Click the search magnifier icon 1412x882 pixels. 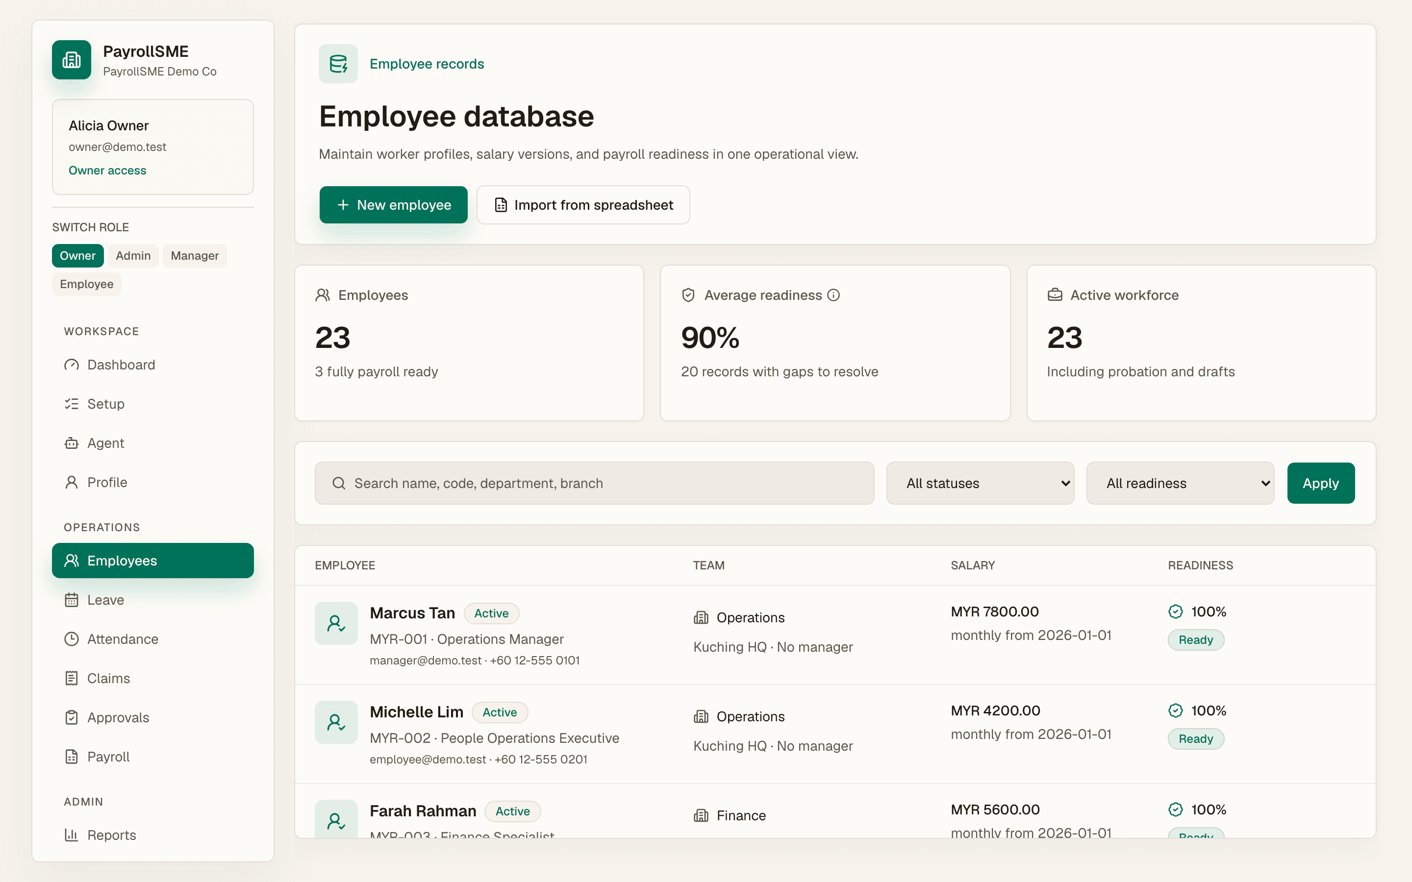pos(338,483)
